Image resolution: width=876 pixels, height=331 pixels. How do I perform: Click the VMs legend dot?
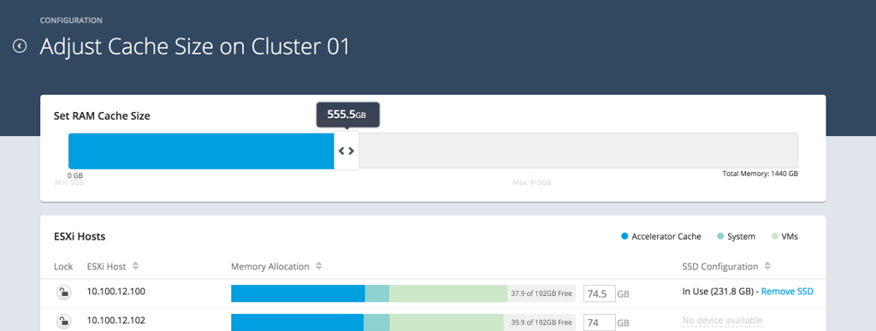[774, 237]
